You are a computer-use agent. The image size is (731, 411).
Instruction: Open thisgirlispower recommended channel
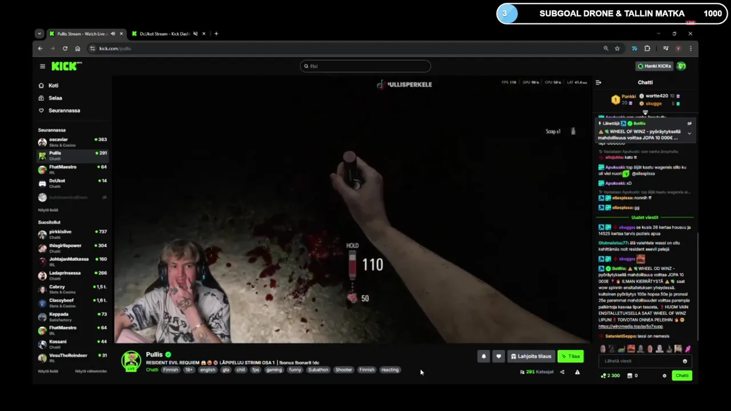click(73, 248)
